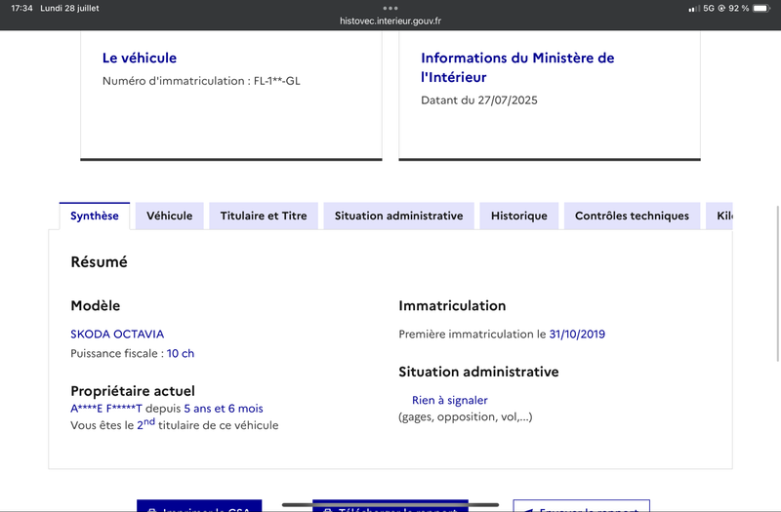Viewport: 781px width, 512px height.
Task: Tap the three-dots multitasking icon at top
Action: (390, 8)
